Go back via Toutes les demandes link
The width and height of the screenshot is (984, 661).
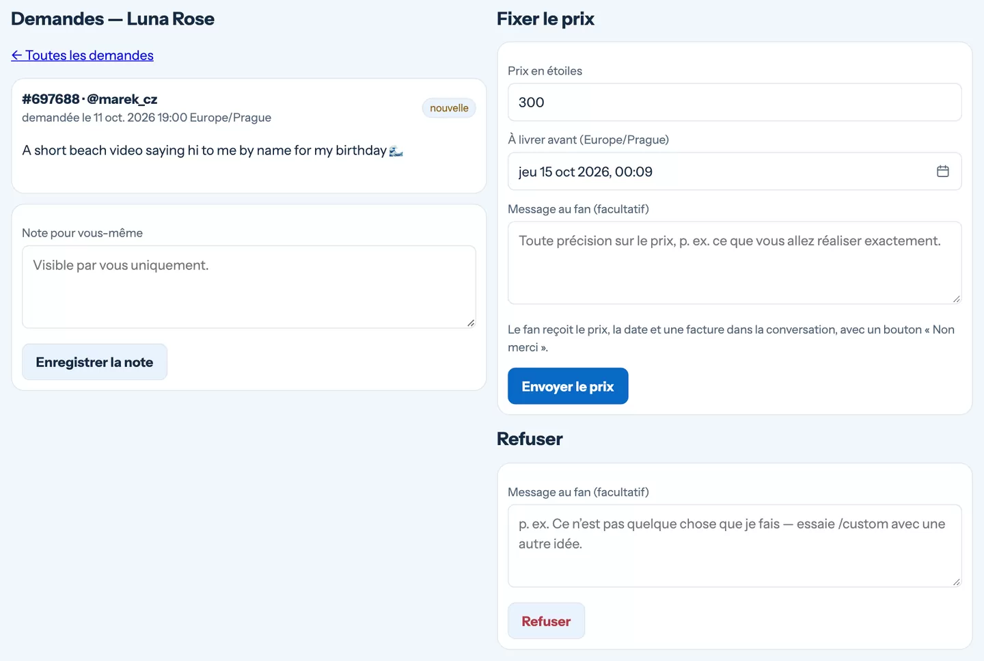pyautogui.click(x=82, y=55)
